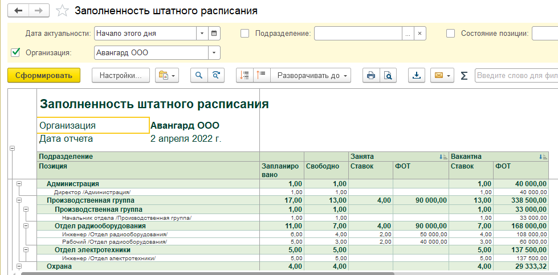The height and width of the screenshot is (275, 558).
Task: Collapse the Администрация group in report
Action: [x=19, y=184]
